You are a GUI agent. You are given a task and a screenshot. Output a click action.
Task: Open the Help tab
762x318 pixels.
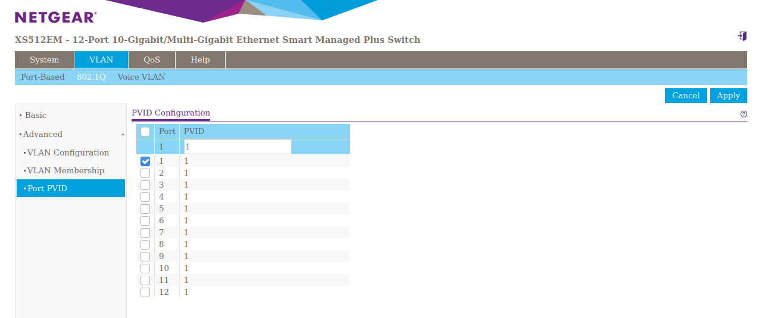[x=200, y=60]
